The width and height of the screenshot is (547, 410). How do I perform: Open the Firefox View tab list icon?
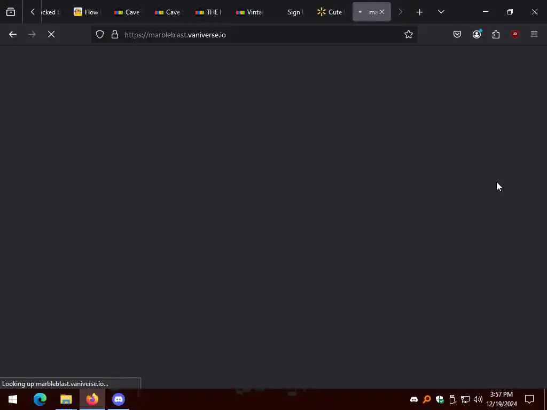[11, 12]
